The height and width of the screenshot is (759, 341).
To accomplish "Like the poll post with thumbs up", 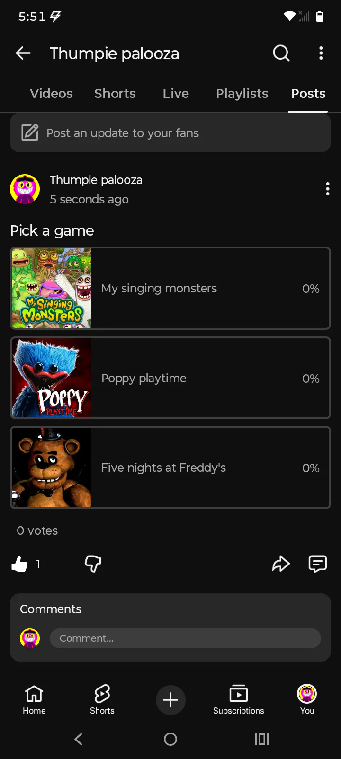I will [x=20, y=564].
